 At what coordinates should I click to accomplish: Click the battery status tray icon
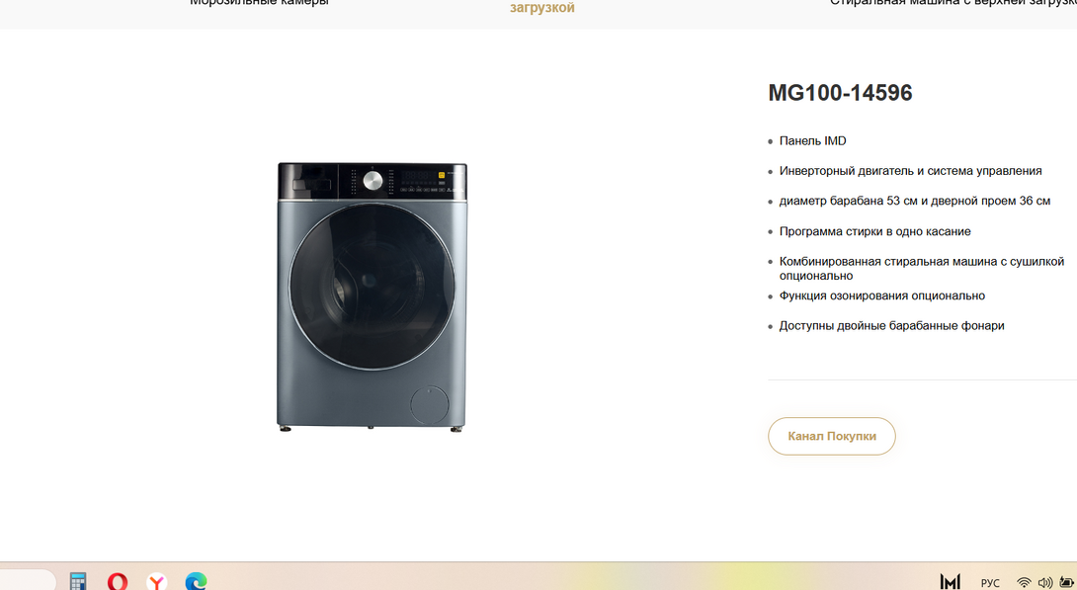click(1066, 582)
